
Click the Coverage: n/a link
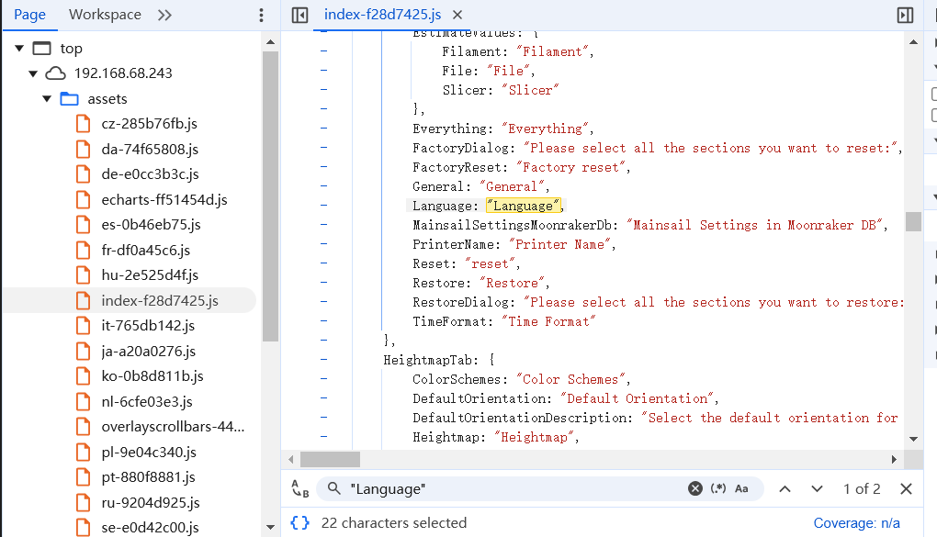click(x=856, y=522)
